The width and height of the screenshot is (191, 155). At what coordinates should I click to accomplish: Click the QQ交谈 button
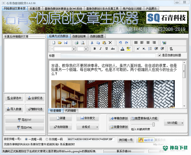(x=146, y=140)
